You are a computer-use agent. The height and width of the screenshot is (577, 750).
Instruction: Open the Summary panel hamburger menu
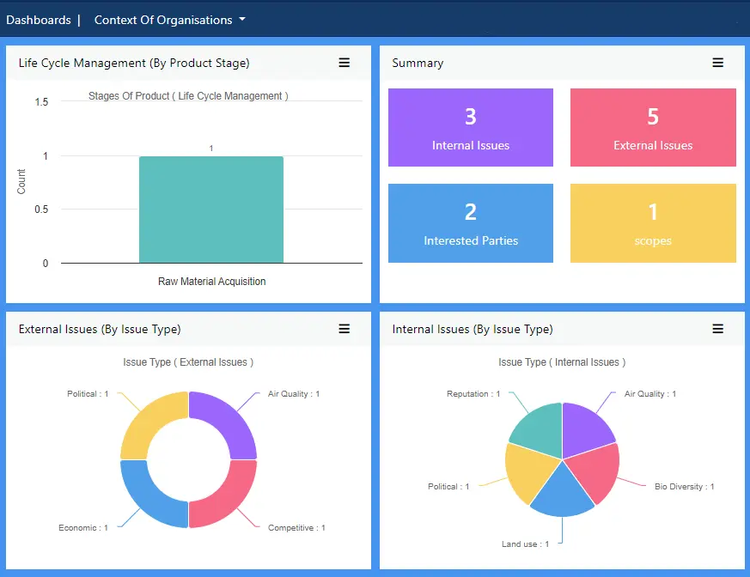(717, 63)
